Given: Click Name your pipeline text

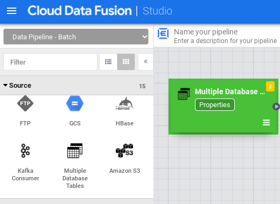Looking at the screenshot, I should (206, 32).
